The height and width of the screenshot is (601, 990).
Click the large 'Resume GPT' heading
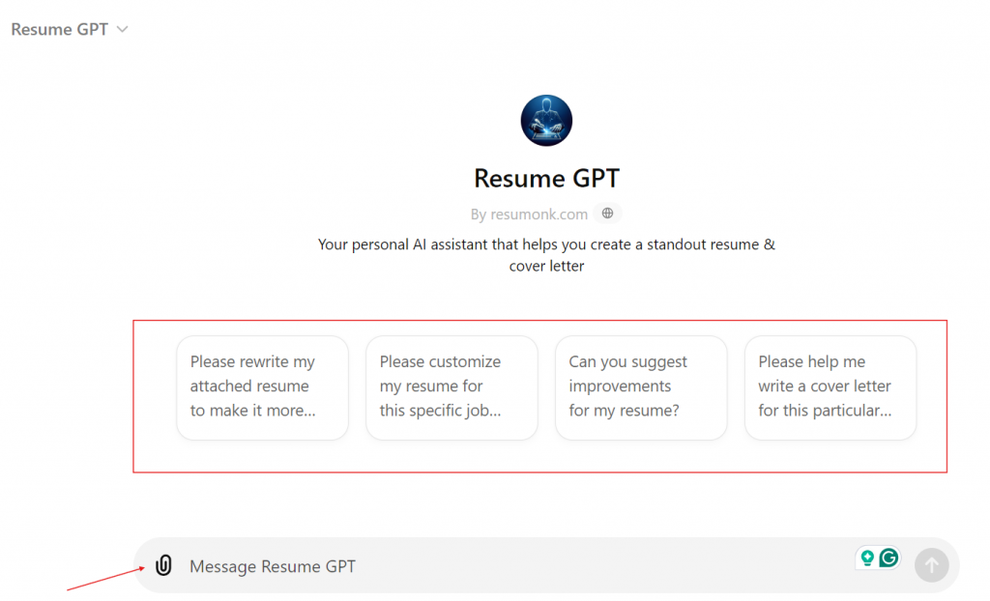(547, 178)
